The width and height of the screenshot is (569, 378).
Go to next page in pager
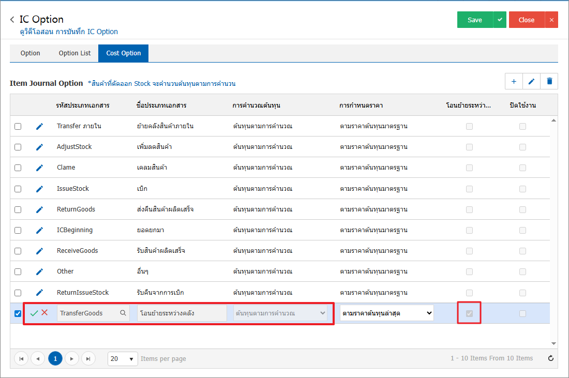pyautogui.click(x=72, y=358)
